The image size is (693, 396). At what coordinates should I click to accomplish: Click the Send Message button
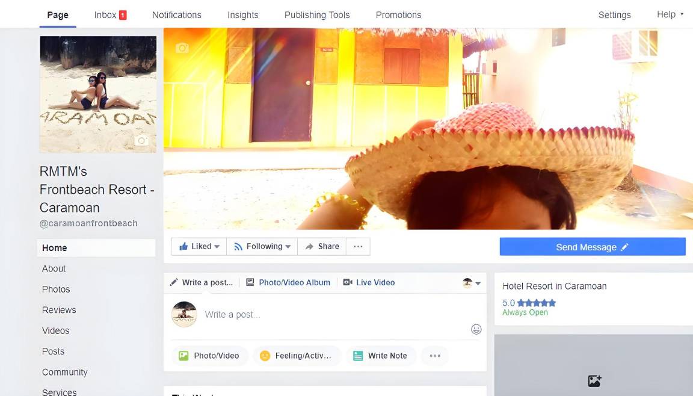click(592, 247)
